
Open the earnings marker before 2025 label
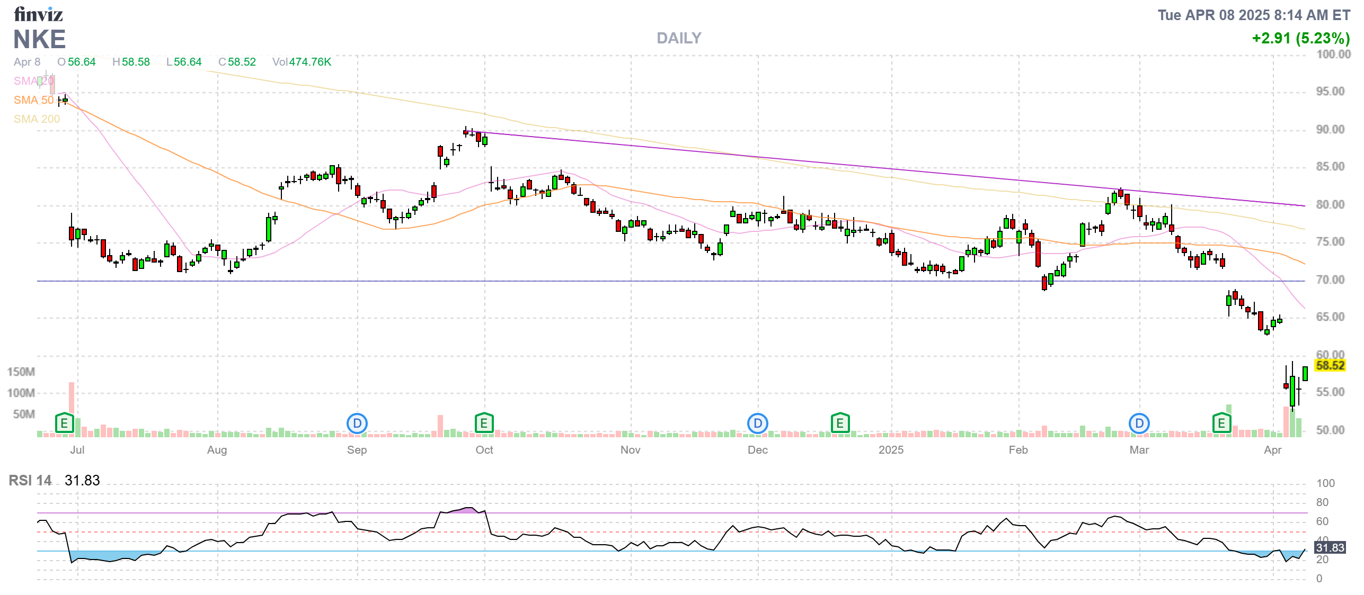[840, 423]
